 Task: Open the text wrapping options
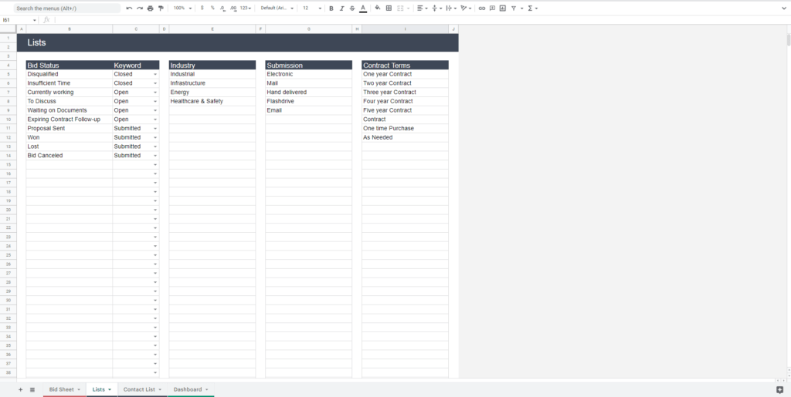click(x=451, y=8)
